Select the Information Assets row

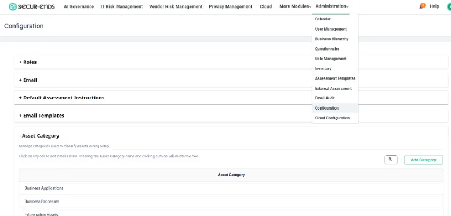tap(231, 213)
